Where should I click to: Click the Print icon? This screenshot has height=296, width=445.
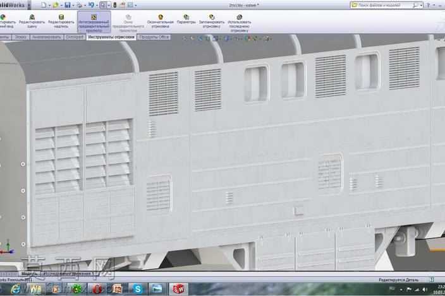click(x=80, y=5)
